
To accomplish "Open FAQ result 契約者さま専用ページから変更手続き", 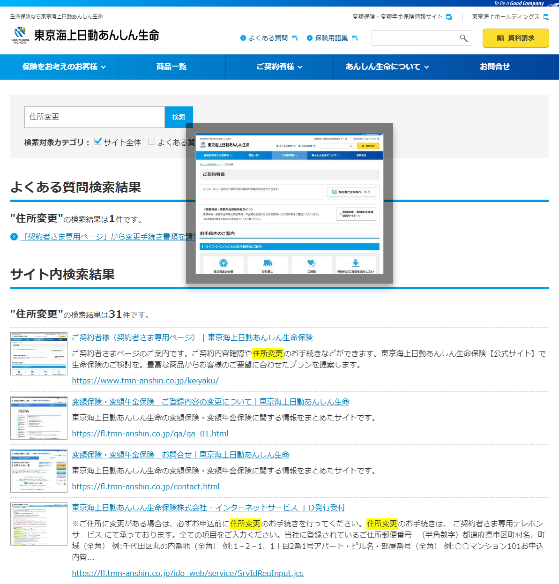I will pos(107,237).
